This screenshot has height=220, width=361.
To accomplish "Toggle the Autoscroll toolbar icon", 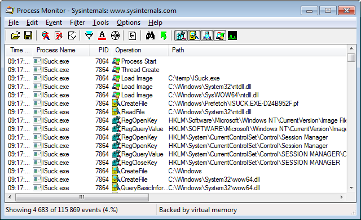I will [59, 35].
